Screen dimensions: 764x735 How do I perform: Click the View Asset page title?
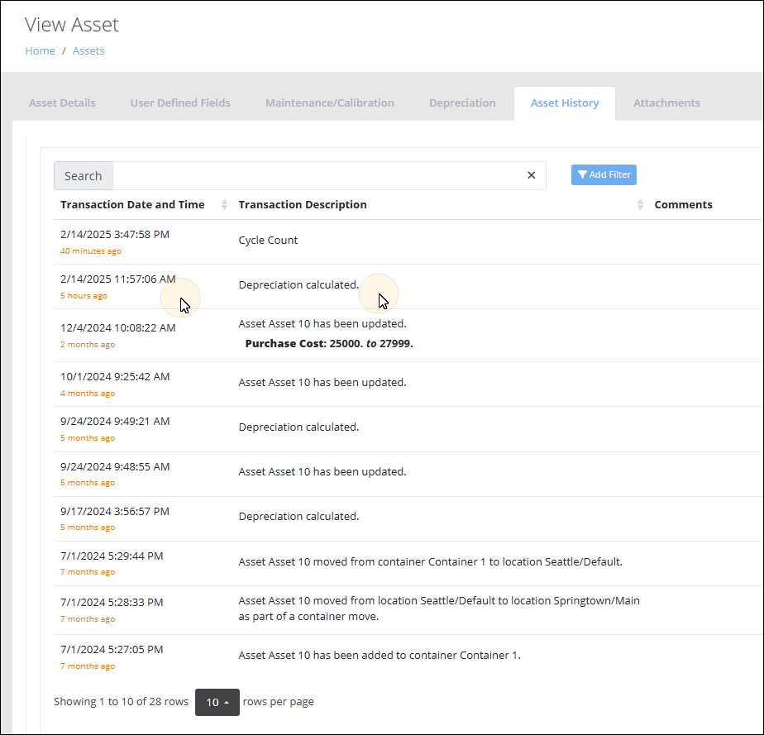coord(72,24)
